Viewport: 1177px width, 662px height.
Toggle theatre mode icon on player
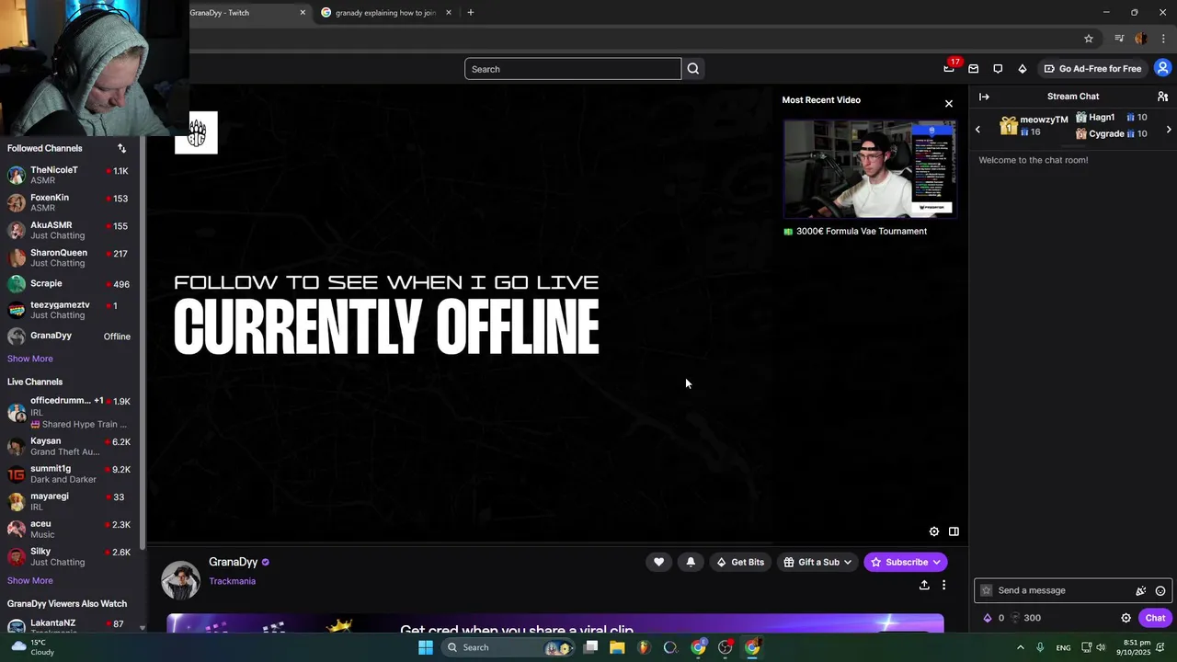954,531
